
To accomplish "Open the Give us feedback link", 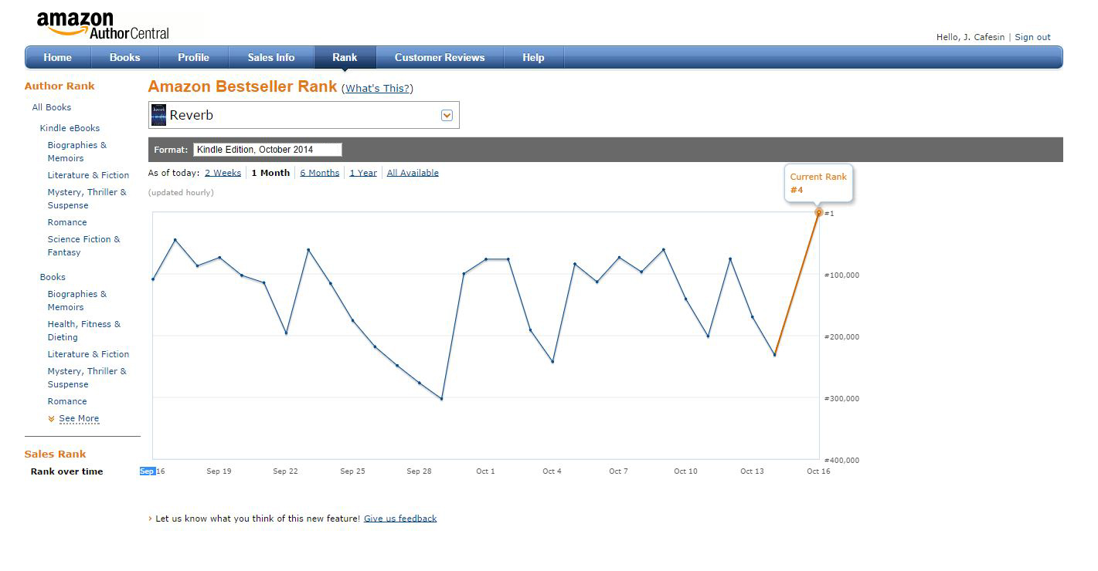I will point(399,519).
